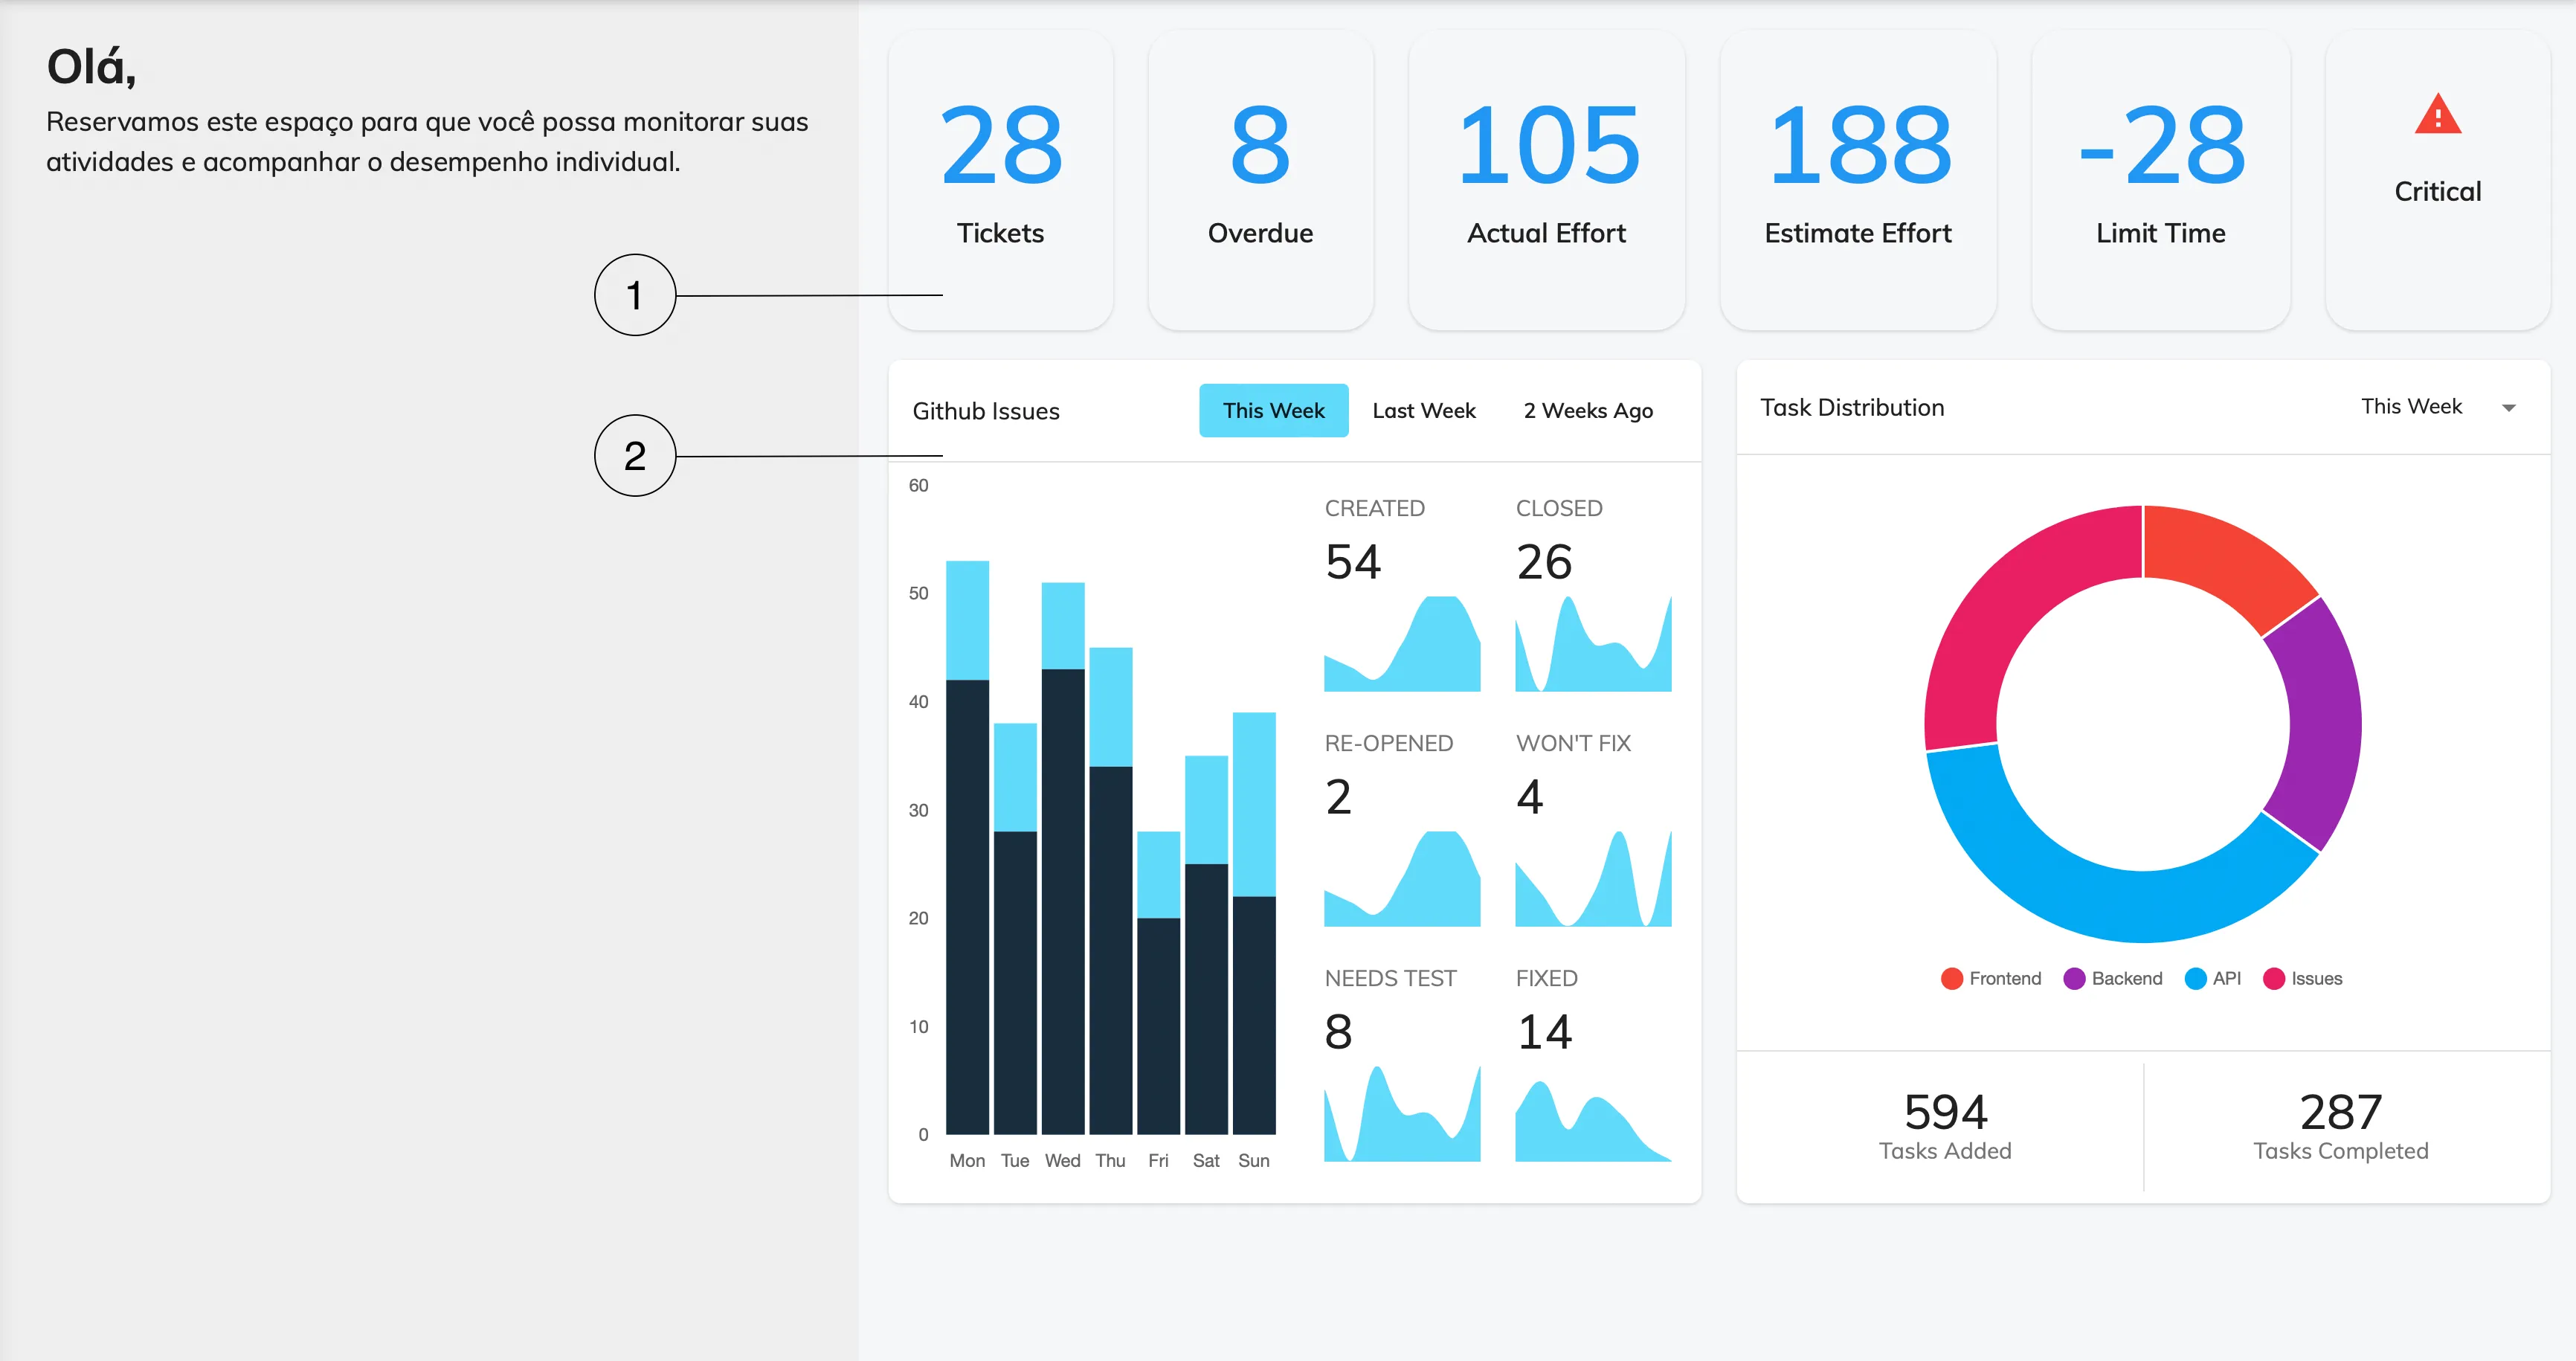
Task: Click the CREATED count 54
Action: coord(1353,562)
